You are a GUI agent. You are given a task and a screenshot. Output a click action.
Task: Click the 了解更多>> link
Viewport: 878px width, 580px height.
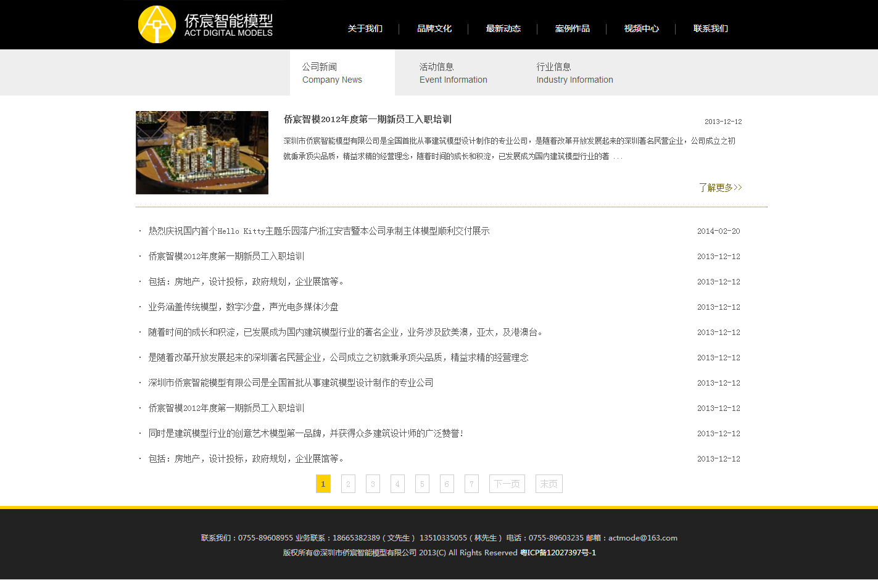(x=720, y=188)
